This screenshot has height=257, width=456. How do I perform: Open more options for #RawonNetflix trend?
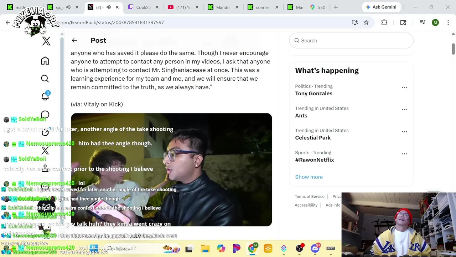tap(404, 154)
